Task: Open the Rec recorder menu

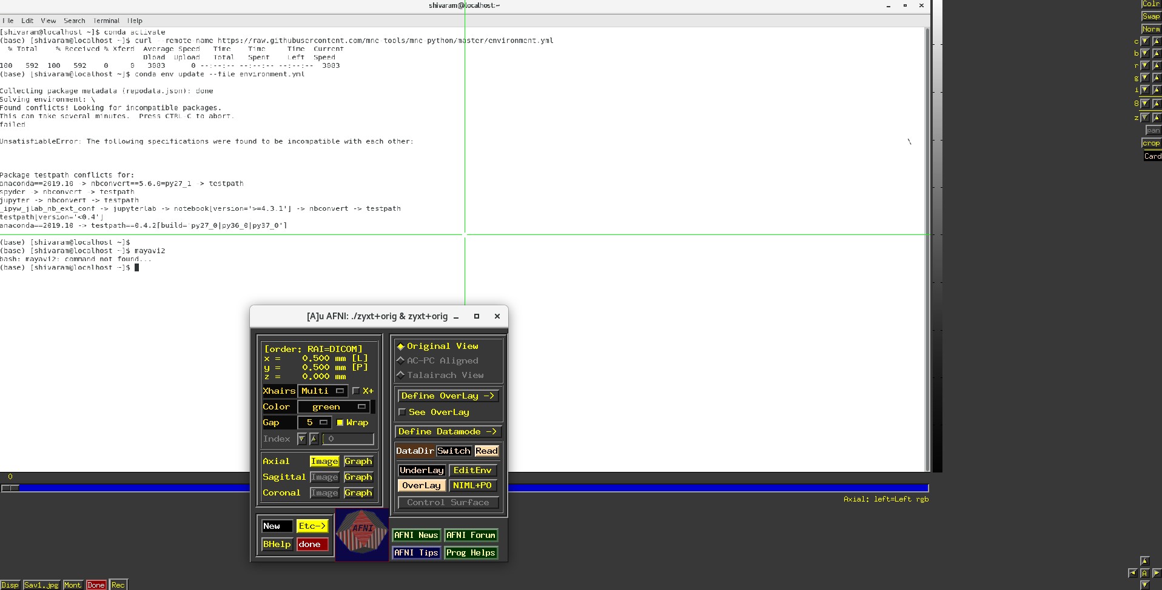Action: (x=118, y=585)
